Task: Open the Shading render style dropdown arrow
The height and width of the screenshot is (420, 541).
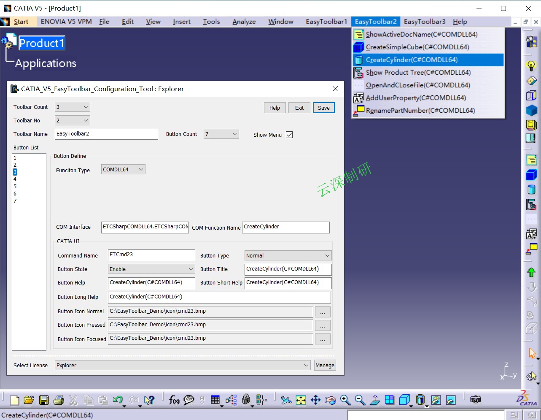Action: coord(427,406)
